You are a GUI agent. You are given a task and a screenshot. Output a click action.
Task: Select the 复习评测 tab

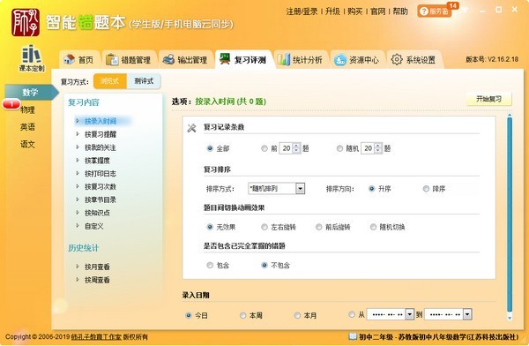click(x=243, y=60)
